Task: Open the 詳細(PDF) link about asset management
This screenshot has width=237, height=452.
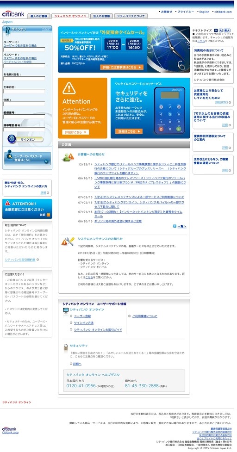Action: 221,102
